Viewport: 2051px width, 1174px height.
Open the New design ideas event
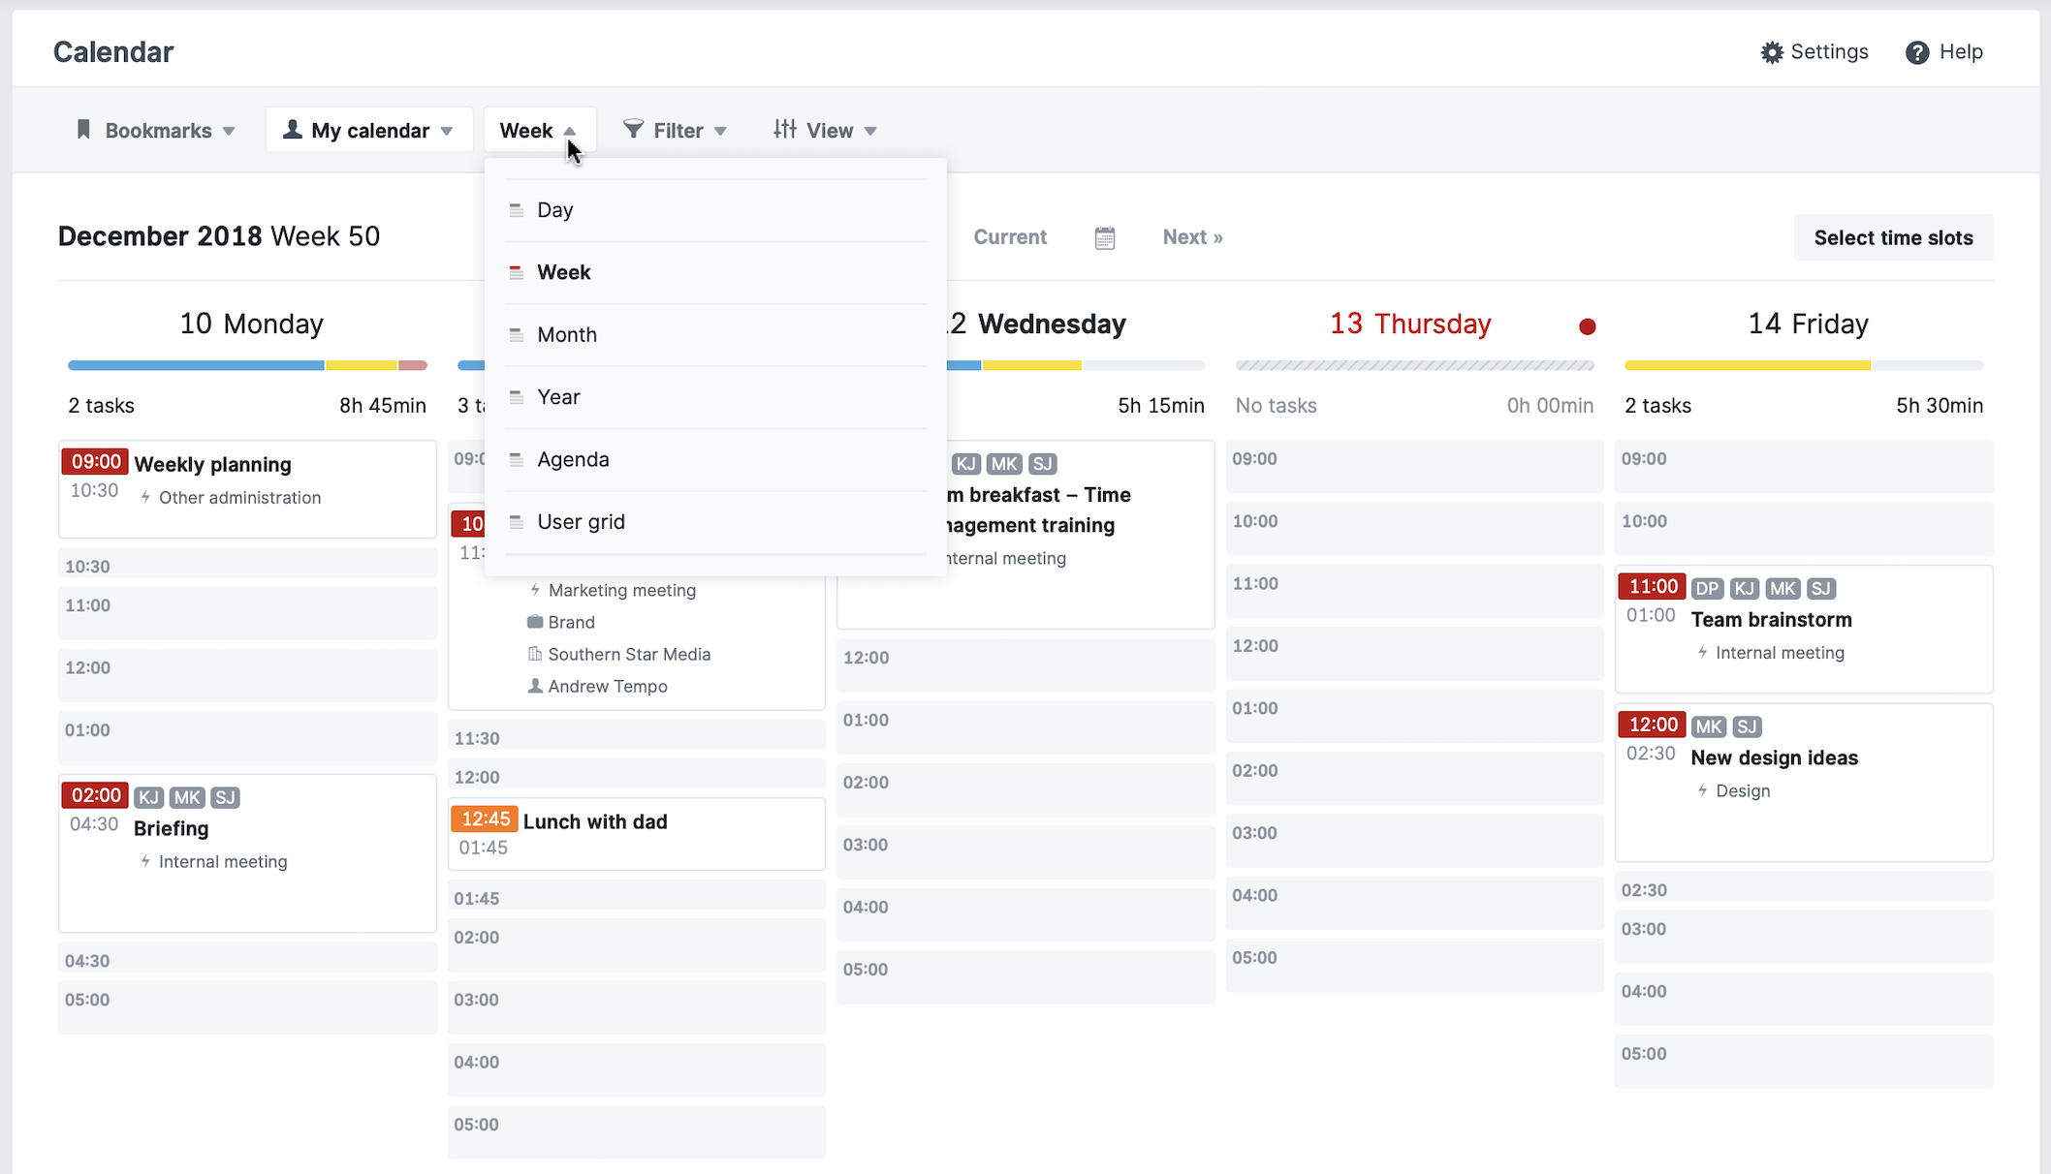[x=1804, y=783]
